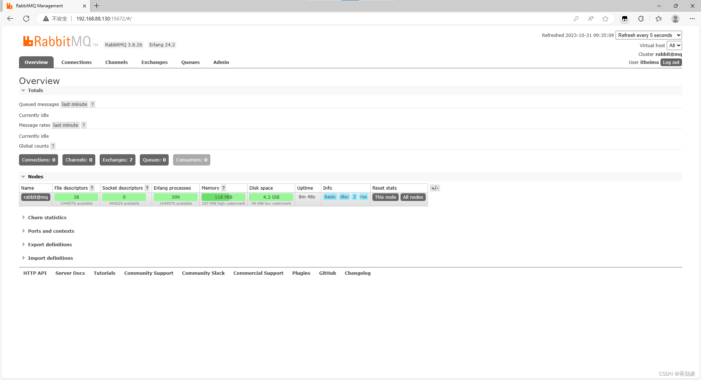Open the Tutorials link
Image resolution: width=701 pixels, height=380 pixels.
[x=104, y=273]
